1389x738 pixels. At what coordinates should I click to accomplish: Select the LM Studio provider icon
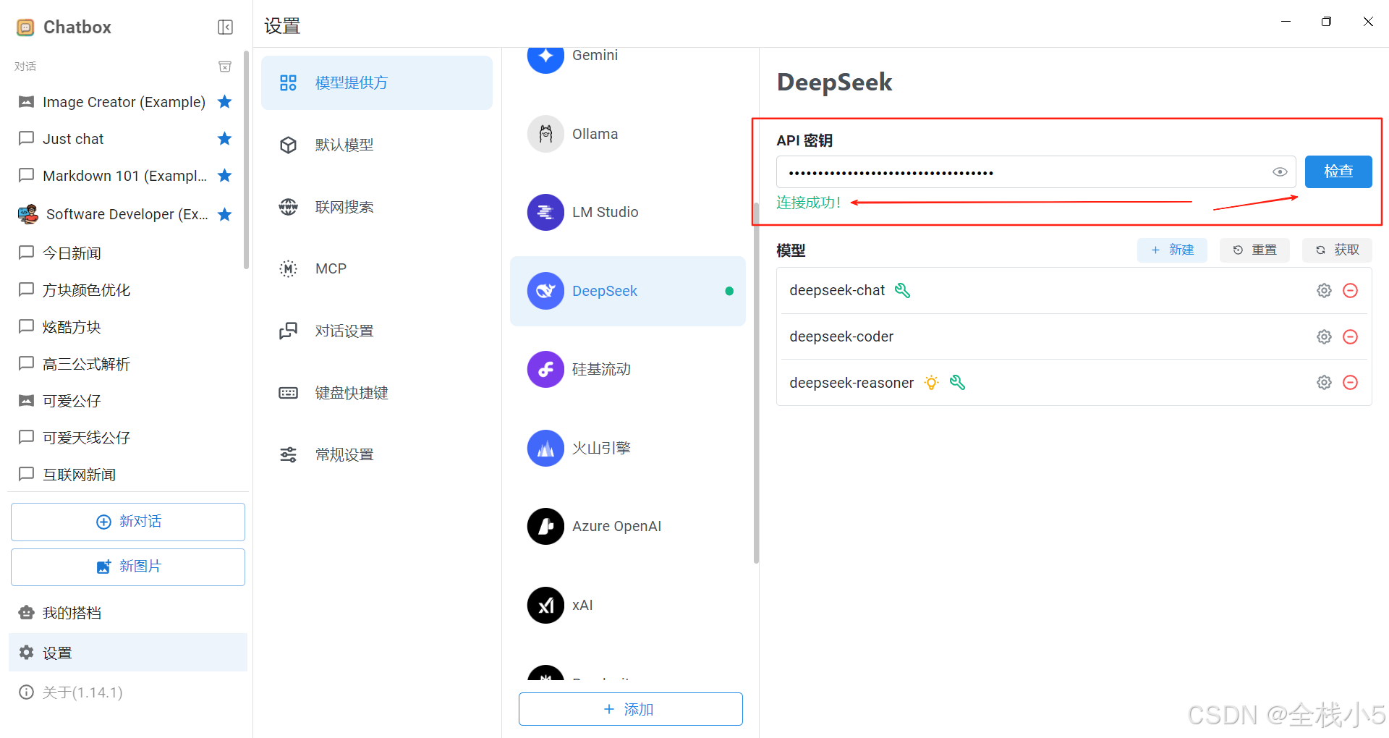click(545, 212)
